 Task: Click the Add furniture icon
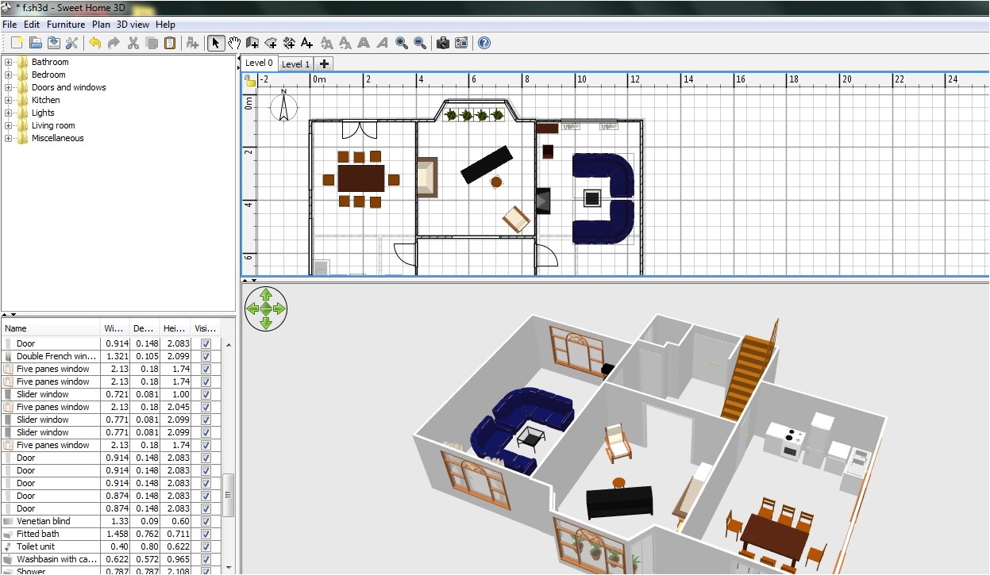(x=192, y=43)
